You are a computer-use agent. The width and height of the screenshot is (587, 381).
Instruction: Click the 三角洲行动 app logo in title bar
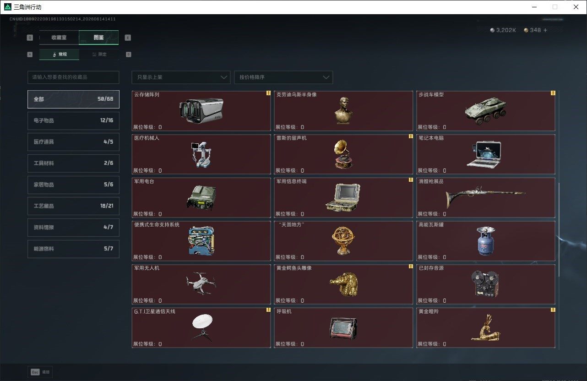[8, 7]
